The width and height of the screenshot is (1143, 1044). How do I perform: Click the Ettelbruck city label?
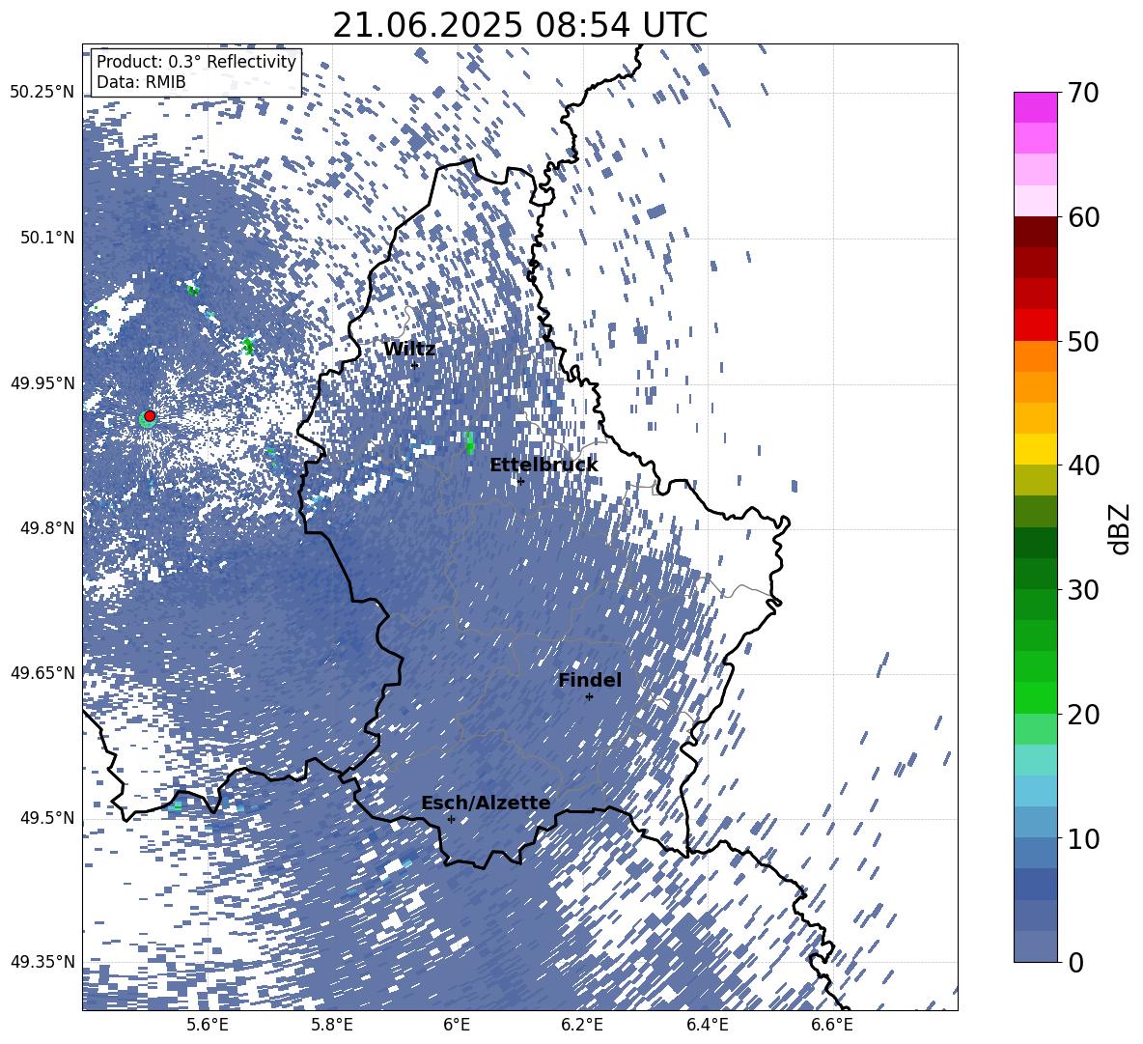[544, 466]
